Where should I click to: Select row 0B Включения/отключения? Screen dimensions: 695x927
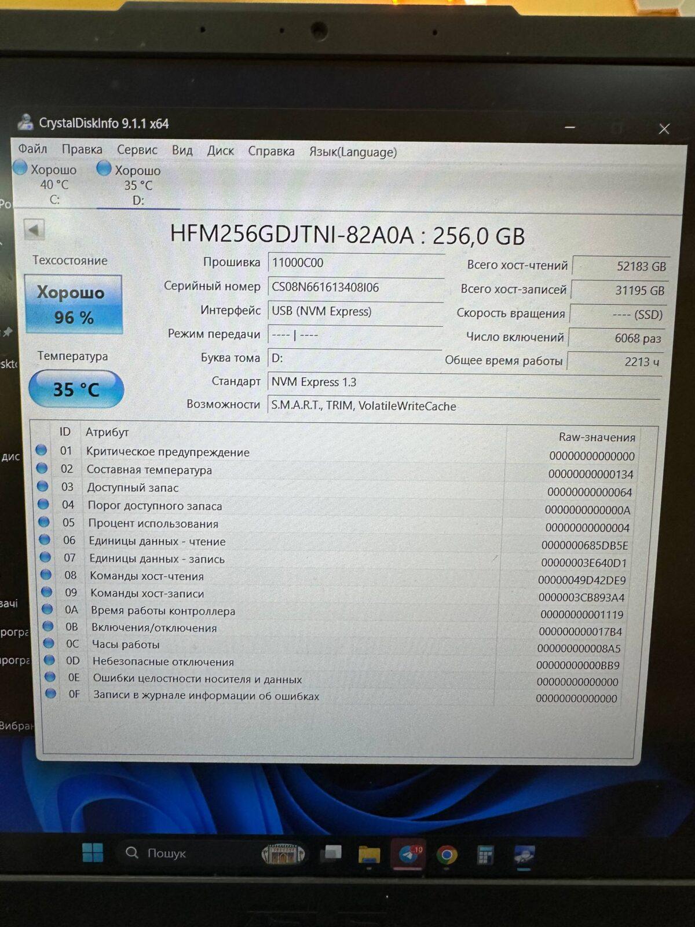click(336, 629)
